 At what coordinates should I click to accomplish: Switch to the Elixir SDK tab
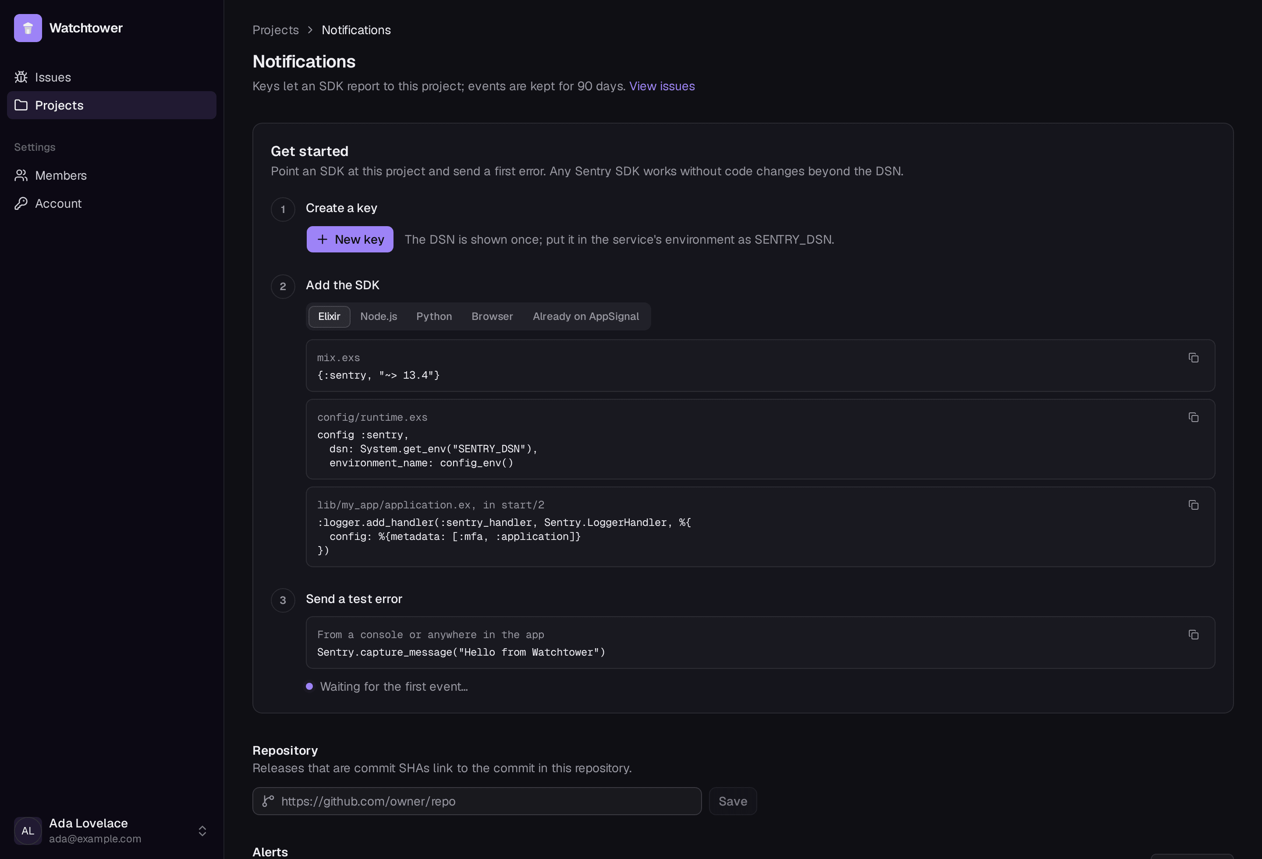point(329,316)
